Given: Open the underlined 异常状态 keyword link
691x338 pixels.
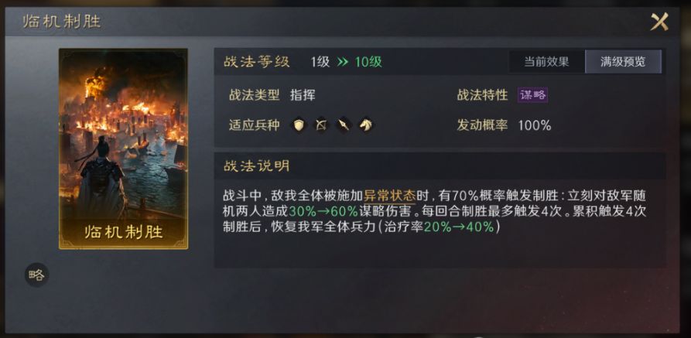Looking at the screenshot, I should pyautogui.click(x=389, y=196).
